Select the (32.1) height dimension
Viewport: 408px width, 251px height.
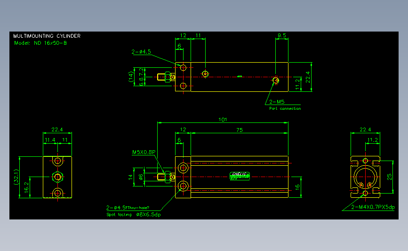click(16, 177)
